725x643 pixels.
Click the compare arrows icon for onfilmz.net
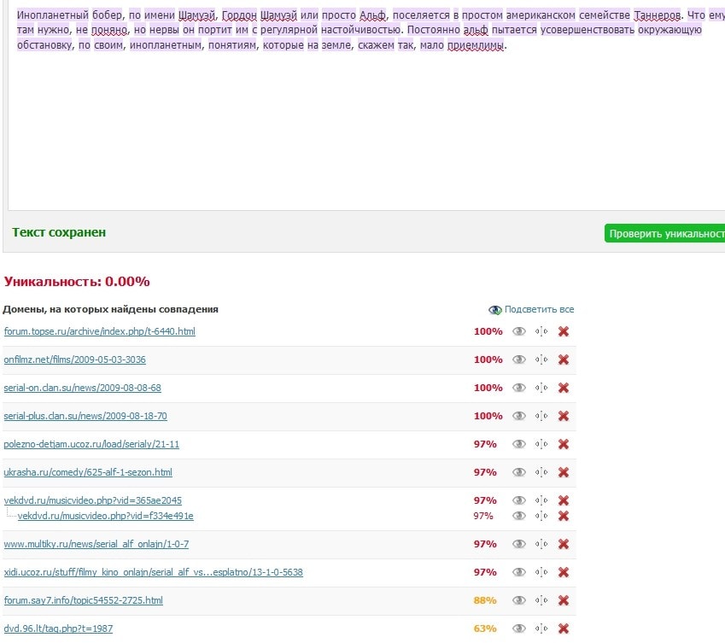pyautogui.click(x=541, y=359)
